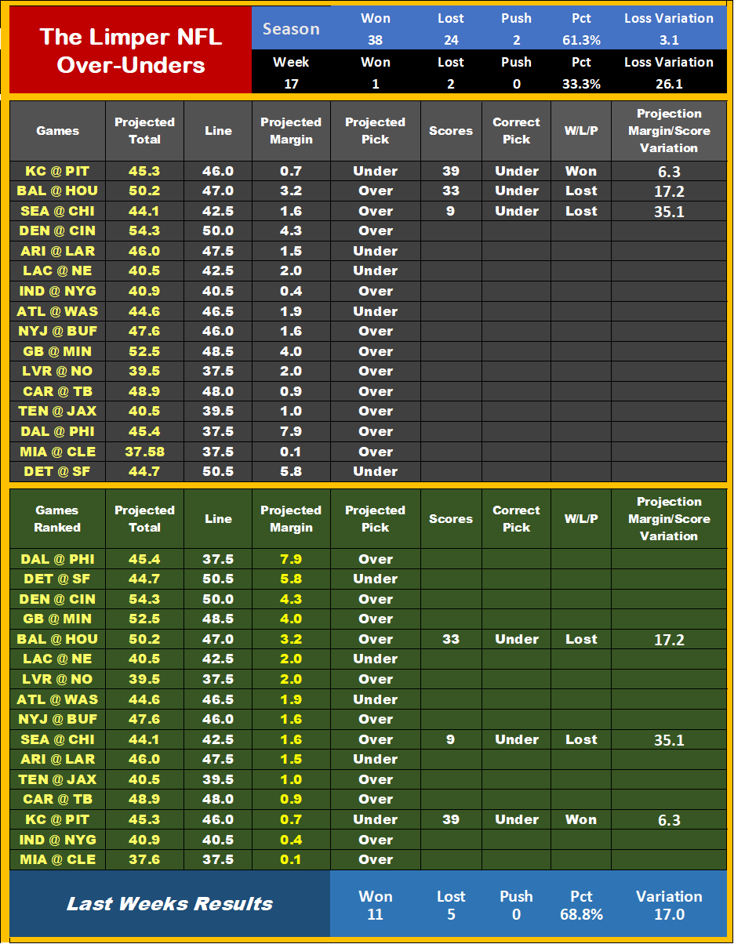Select the plain "Games" column header
734x944 pixels.
57,131
